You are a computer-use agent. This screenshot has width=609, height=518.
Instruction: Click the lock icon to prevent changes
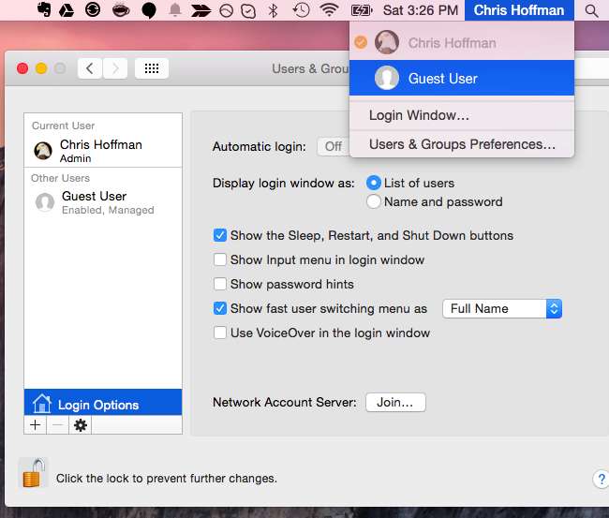[x=34, y=474]
